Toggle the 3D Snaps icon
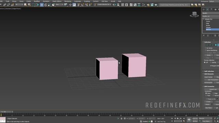219x123 pixels. coord(79,5)
